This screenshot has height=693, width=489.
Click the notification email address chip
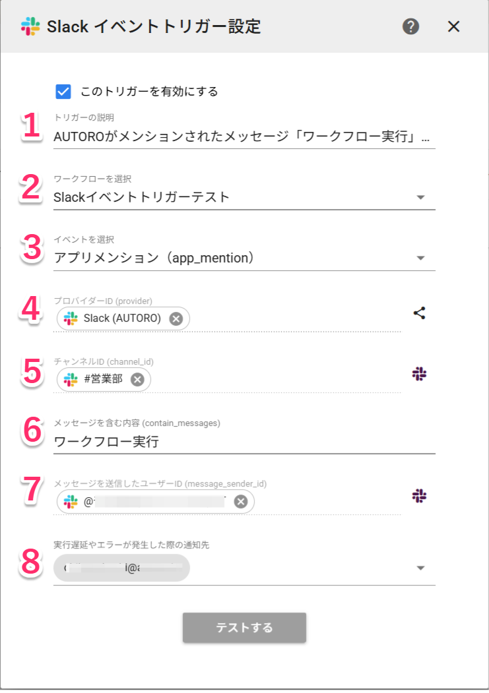121,568
